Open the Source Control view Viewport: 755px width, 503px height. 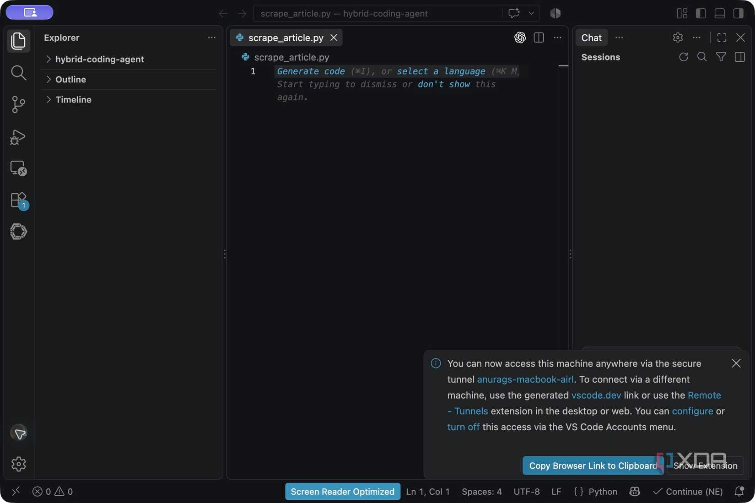18,104
